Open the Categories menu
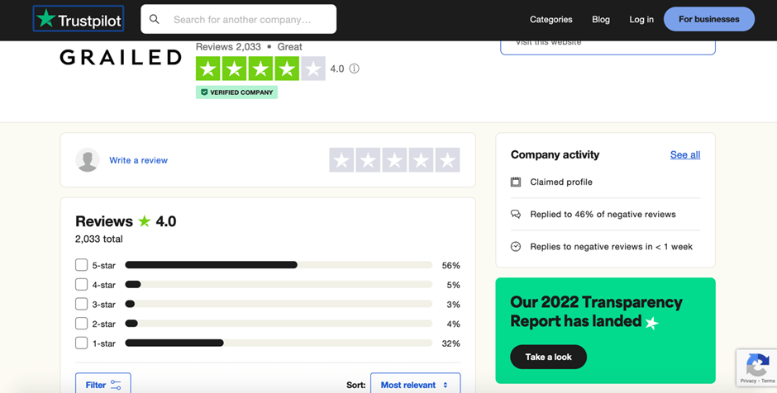Viewport: 777px width, 393px height. point(551,19)
